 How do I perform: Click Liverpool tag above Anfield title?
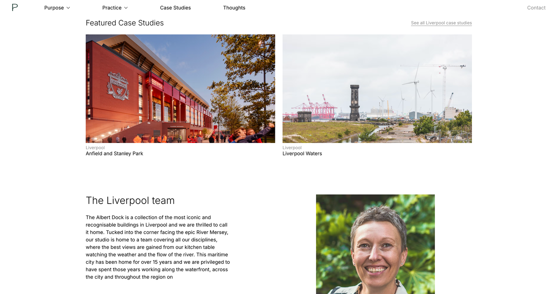[95, 148]
